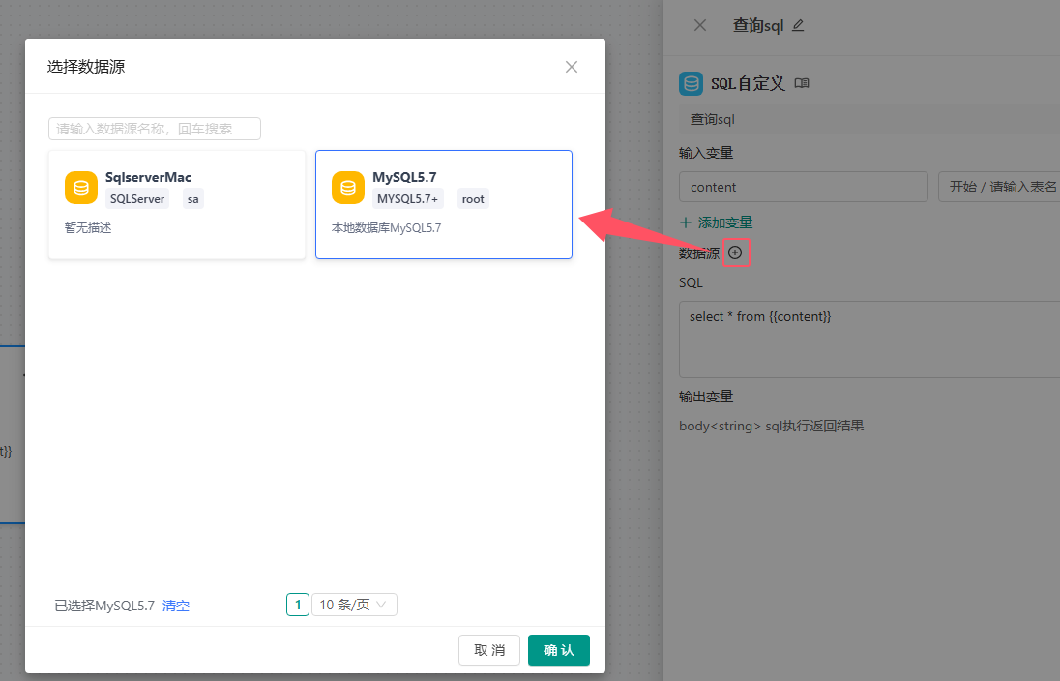Click the SqlserverMac database icon
The image size is (1060, 681).
click(x=81, y=188)
